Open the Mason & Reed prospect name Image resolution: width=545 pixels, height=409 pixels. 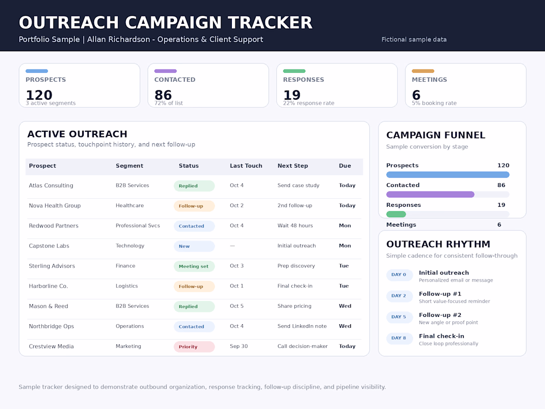(x=49, y=306)
